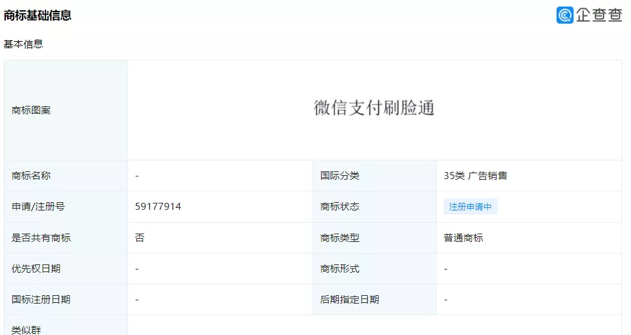Screen dimensions: 631x335
Task: Click the 注册申请中 status badge
Action: point(471,207)
